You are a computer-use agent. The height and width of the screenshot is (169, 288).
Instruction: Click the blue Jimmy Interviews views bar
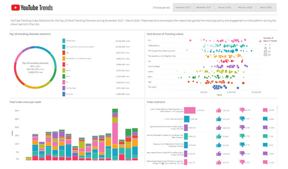[x=187, y=119]
